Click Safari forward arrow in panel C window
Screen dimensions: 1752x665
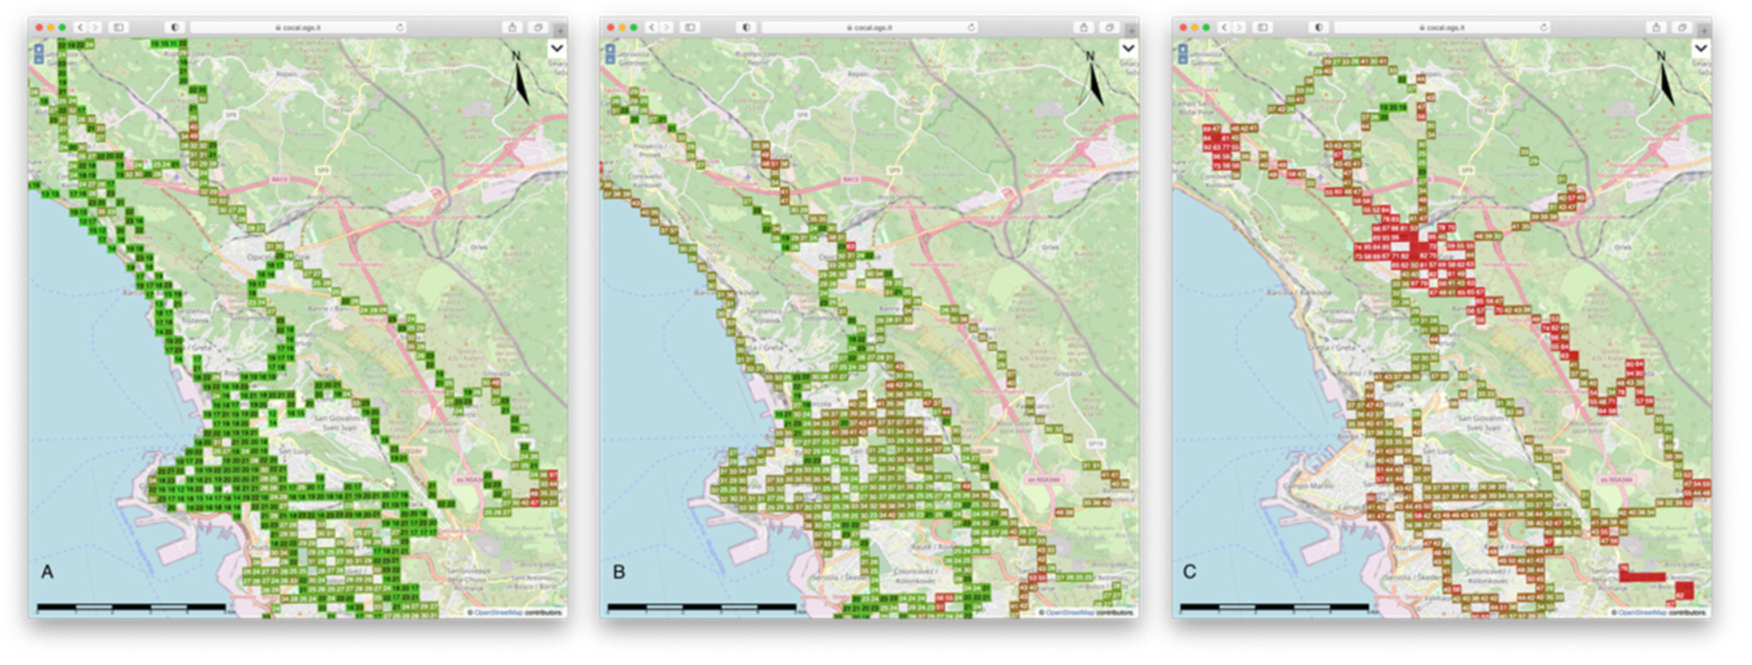(x=1239, y=27)
